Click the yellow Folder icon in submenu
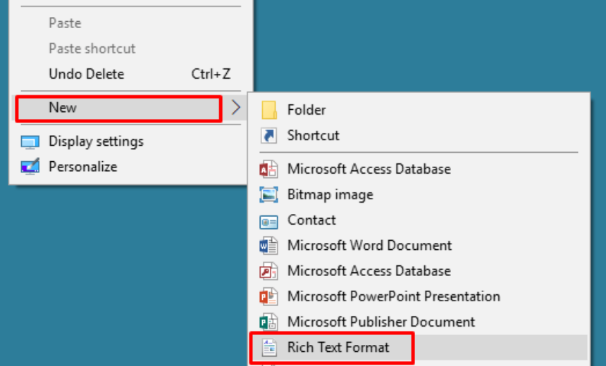The height and width of the screenshot is (366, 606). tap(269, 110)
